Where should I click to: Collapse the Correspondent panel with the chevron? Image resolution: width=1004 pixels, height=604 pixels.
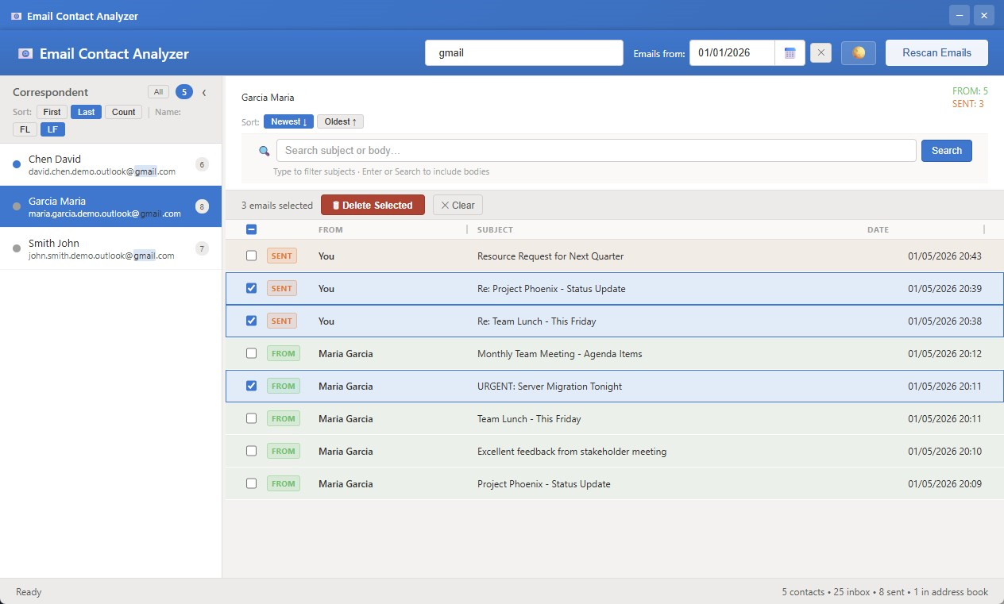point(204,92)
